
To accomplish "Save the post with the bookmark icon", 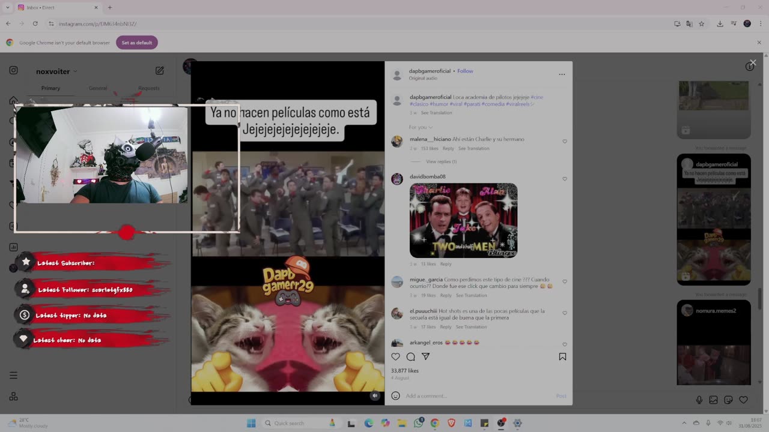I will tap(562, 356).
